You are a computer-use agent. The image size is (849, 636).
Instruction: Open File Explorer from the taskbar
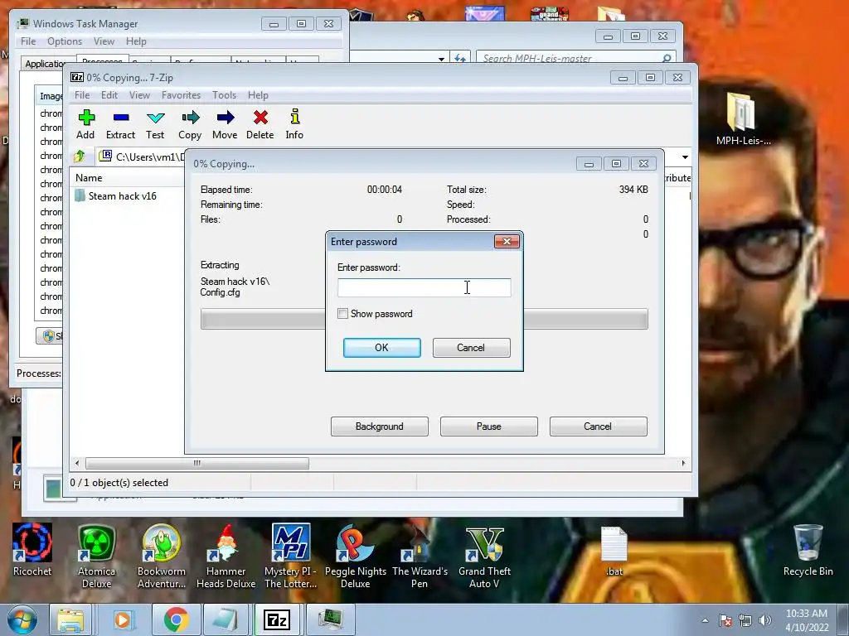pyautogui.click(x=71, y=619)
